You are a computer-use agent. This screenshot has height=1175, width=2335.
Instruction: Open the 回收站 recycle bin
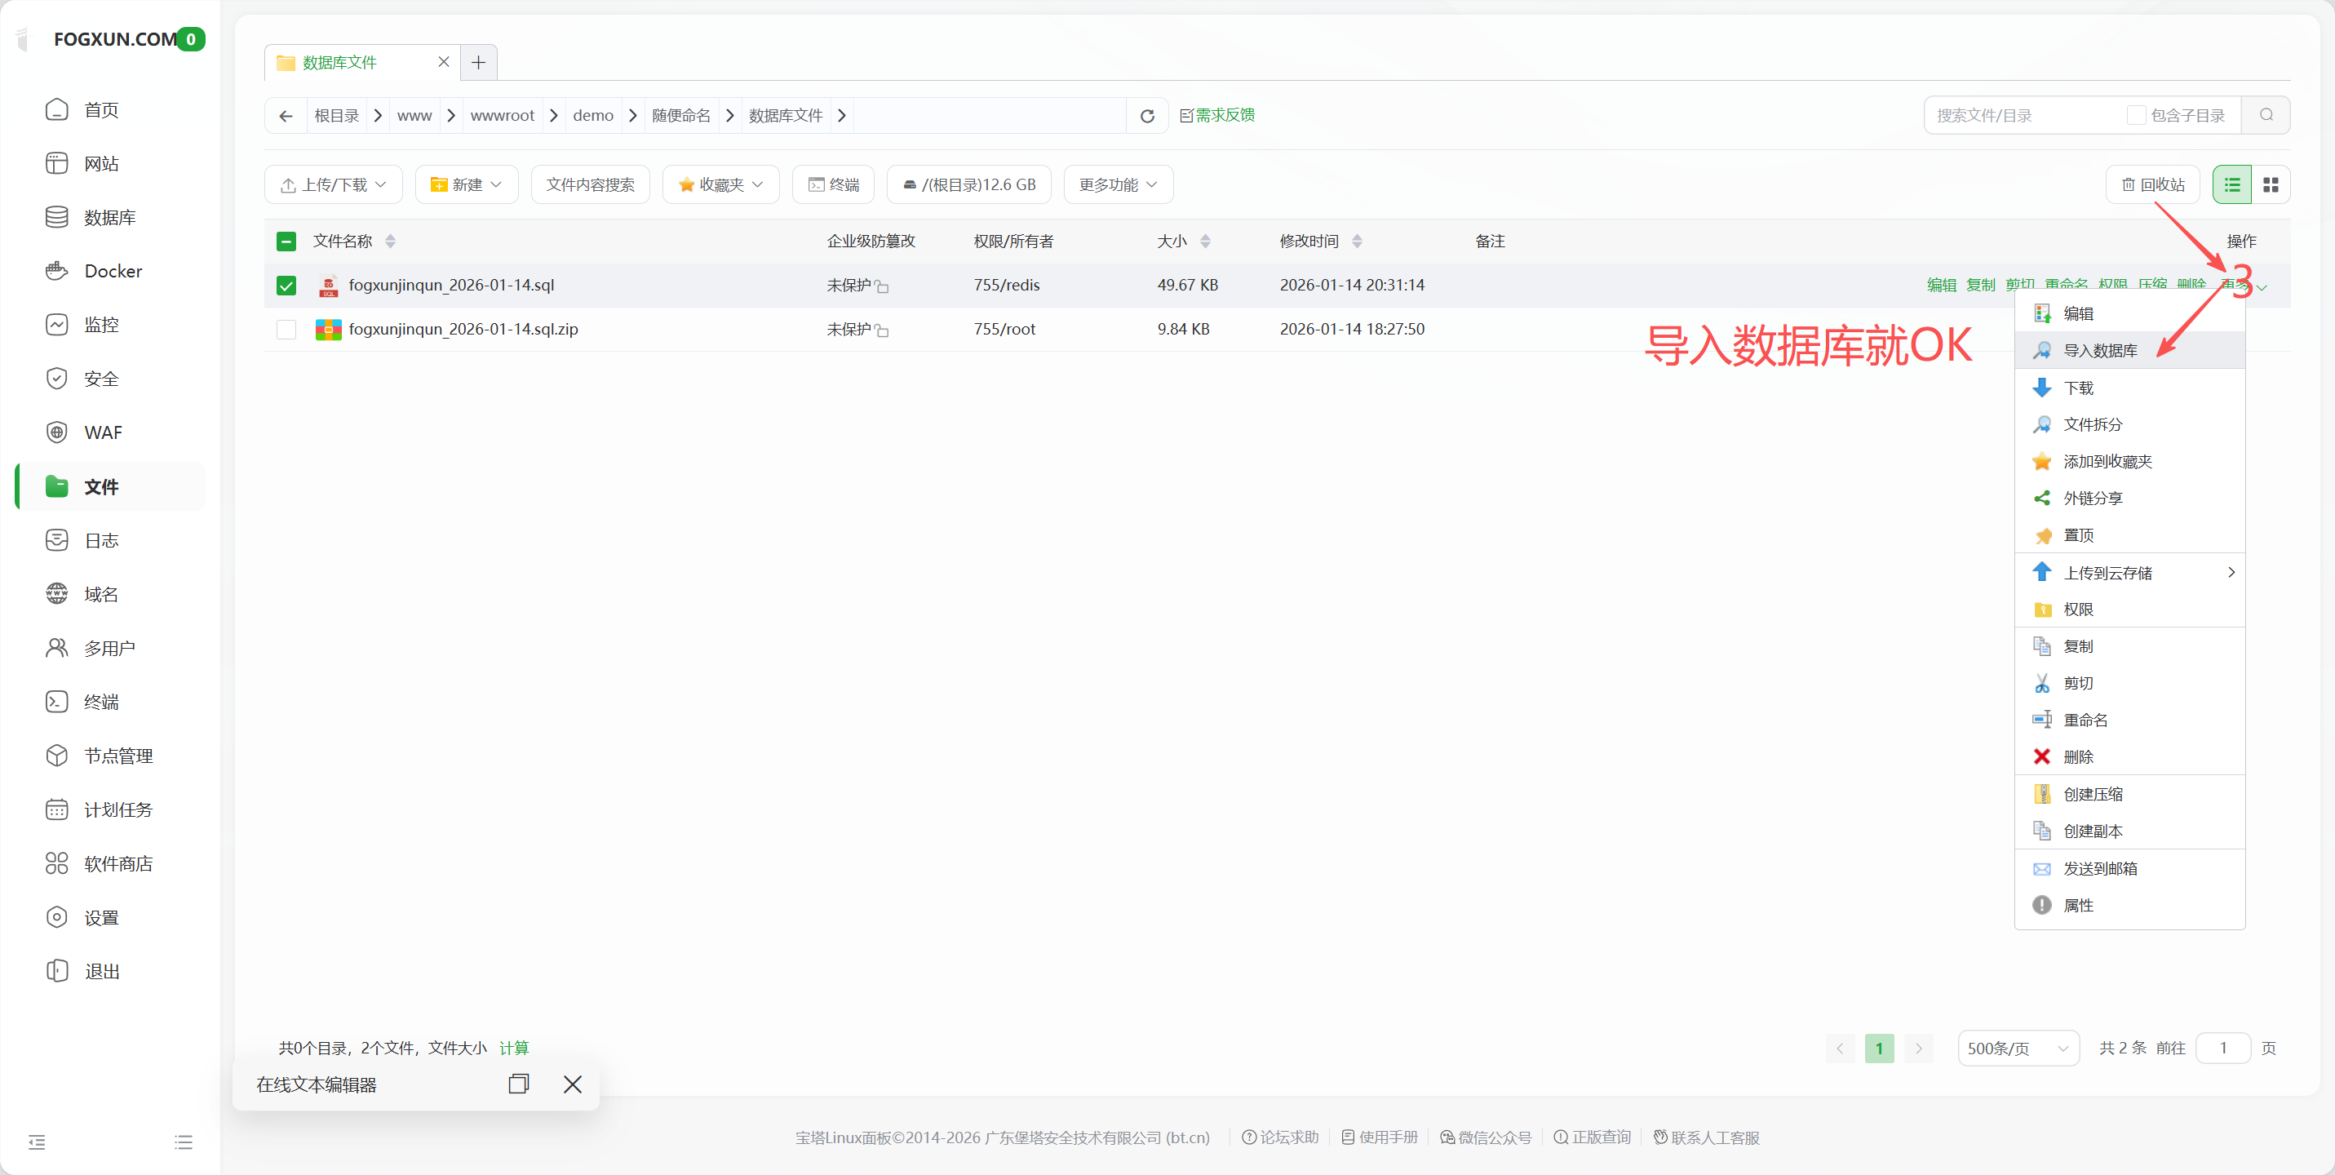tap(2154, 184)
